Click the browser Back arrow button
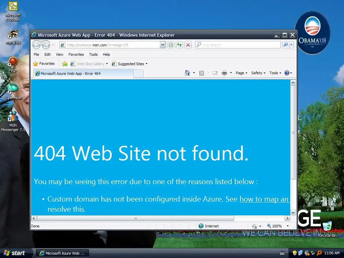 coord(36,45)
